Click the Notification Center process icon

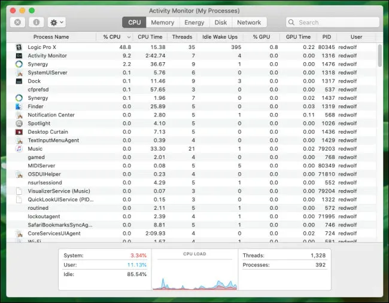coord(19,115)
